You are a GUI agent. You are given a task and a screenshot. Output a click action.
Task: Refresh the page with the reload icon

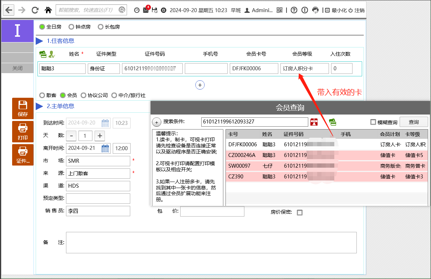[x=35, y=10]
